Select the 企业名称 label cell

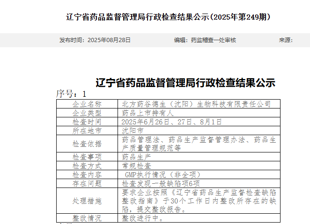coord(87,104)
